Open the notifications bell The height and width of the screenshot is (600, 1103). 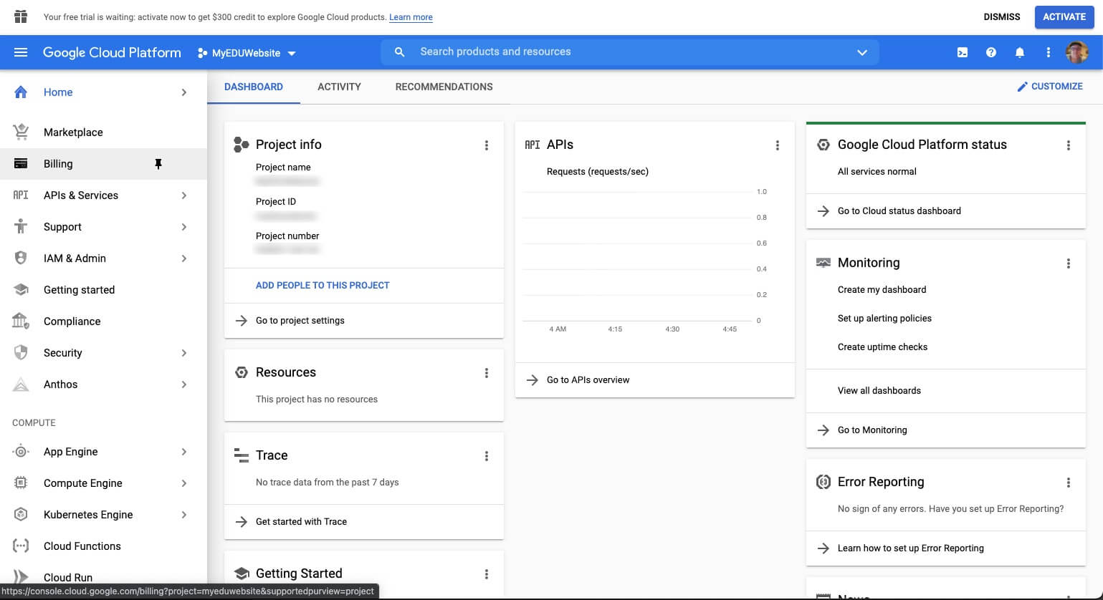pos(1020,52)
